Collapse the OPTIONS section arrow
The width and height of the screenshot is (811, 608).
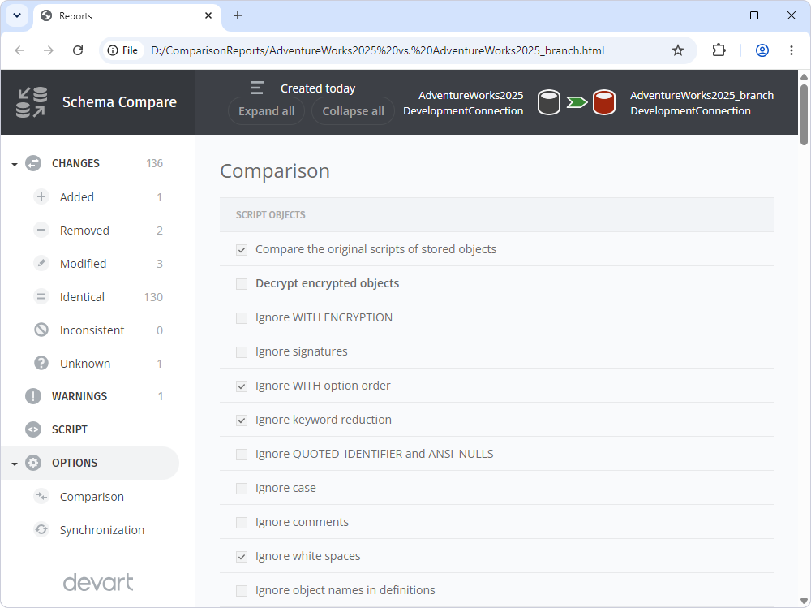15,464
